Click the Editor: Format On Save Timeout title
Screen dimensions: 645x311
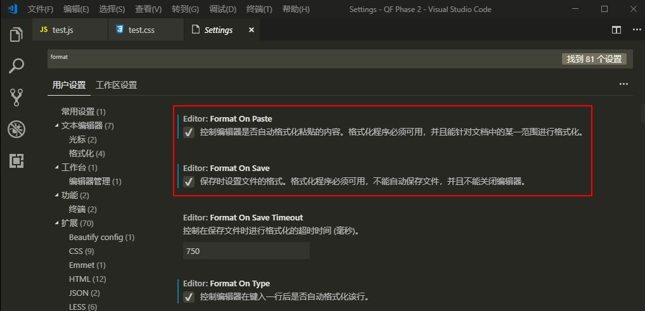point(243,217)
